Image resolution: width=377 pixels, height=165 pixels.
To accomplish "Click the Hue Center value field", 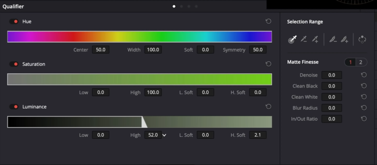I will coord(100,50).
